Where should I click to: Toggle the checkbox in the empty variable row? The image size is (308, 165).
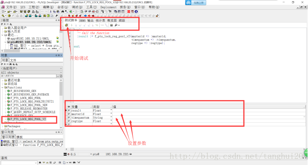point(69,124)
